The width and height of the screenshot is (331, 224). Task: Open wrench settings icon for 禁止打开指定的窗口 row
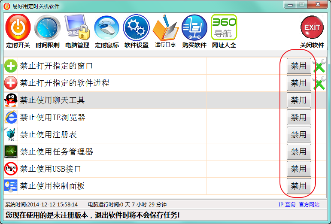319,66
